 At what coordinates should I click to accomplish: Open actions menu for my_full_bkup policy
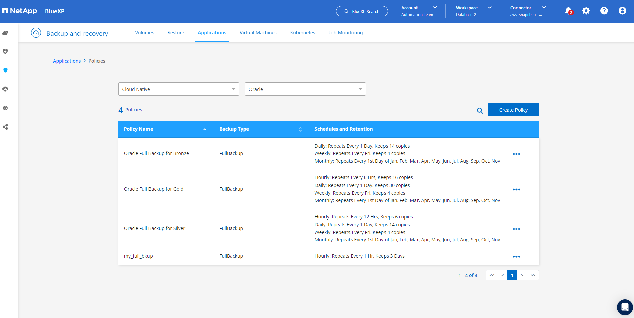click(516, 257)
